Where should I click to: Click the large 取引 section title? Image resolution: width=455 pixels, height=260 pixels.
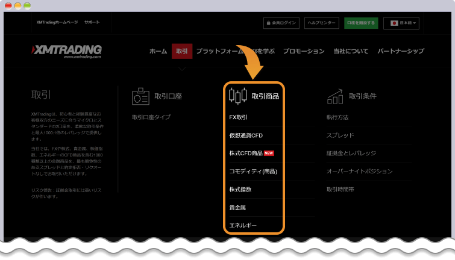point(41,94)
